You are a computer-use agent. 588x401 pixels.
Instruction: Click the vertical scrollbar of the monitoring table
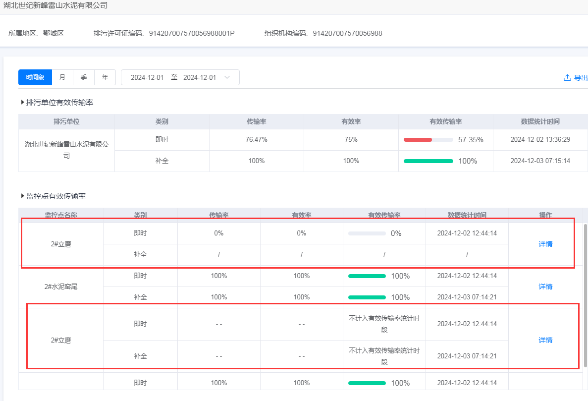click(x=586, y=295)
